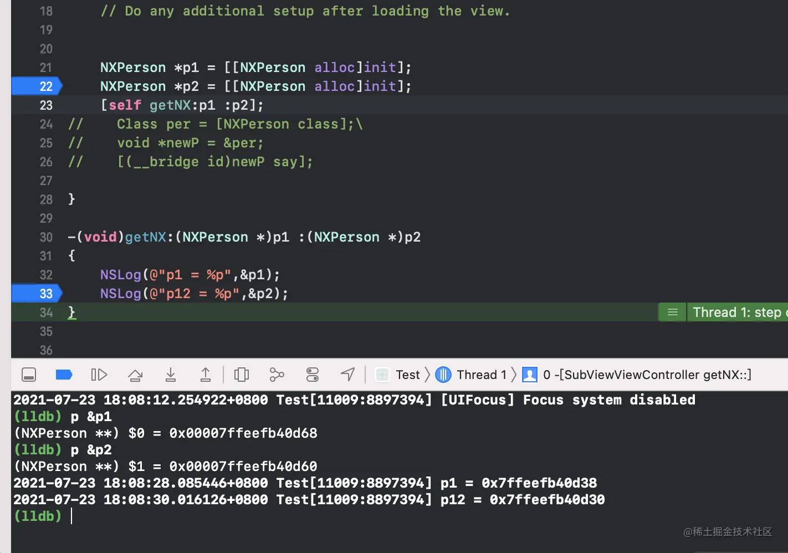Viewport: 788px width, 553px height.
Task: Click the Thread 1 step annotation
Action: point(738,313)
